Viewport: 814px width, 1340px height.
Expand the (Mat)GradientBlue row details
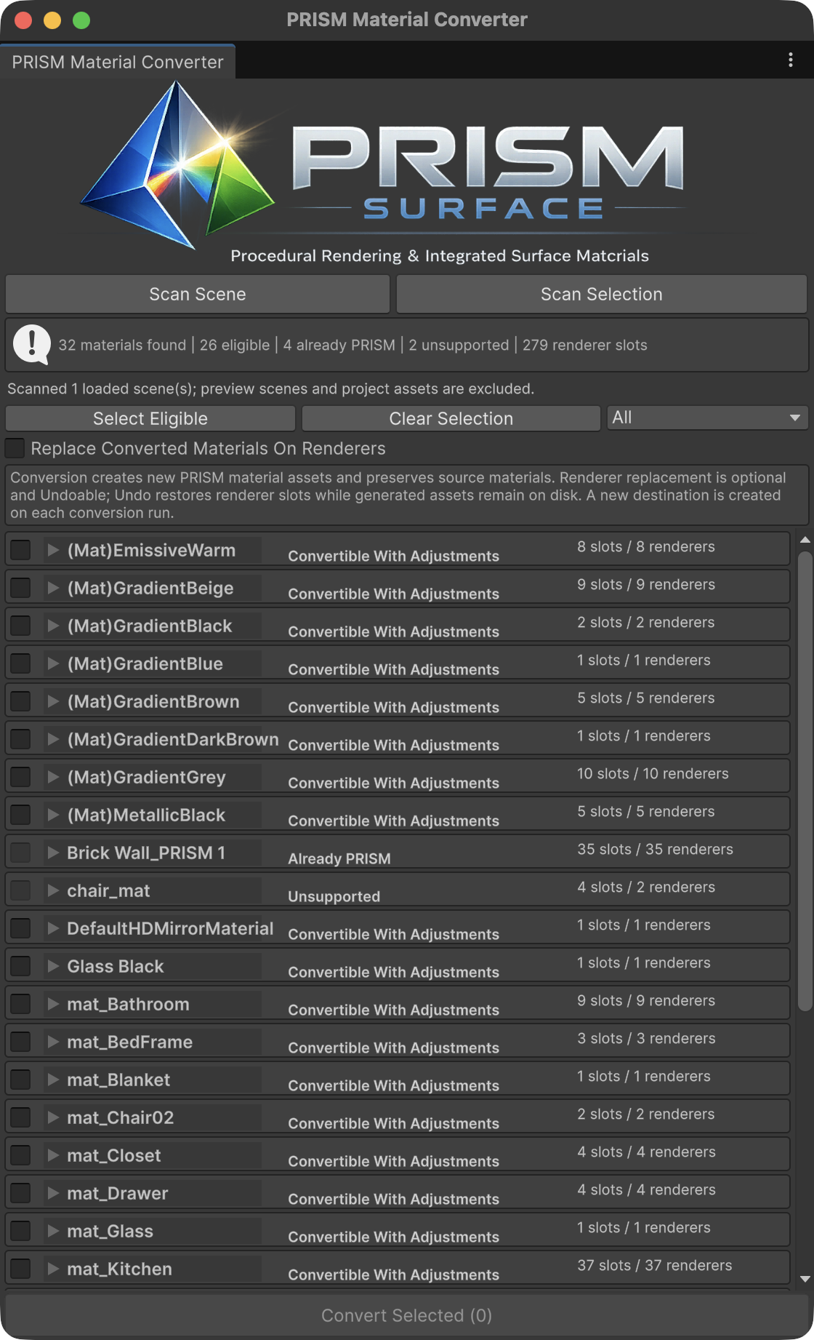pos(53,663)
